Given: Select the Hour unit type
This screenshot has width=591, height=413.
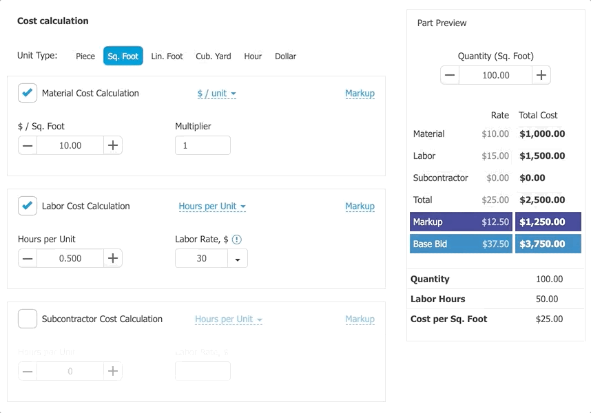Looking at the screenshot, I should pos(253,56).
